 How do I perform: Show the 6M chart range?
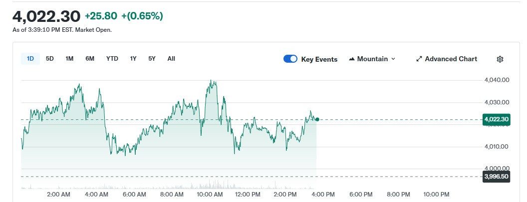coord(90,59)
